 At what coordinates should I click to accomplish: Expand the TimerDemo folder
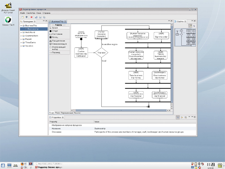click(x=21, y=43)
